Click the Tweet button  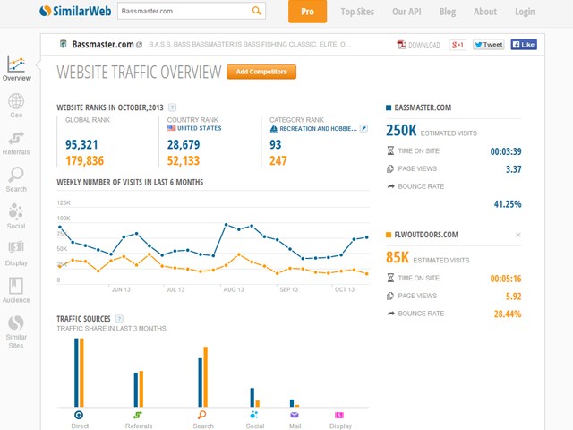(489, 45)
